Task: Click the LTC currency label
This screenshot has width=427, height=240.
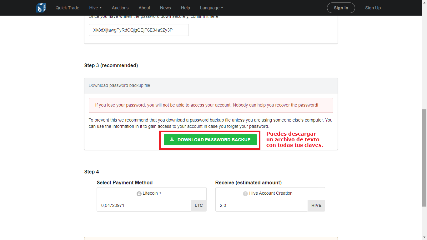Action: coord(199,206)
